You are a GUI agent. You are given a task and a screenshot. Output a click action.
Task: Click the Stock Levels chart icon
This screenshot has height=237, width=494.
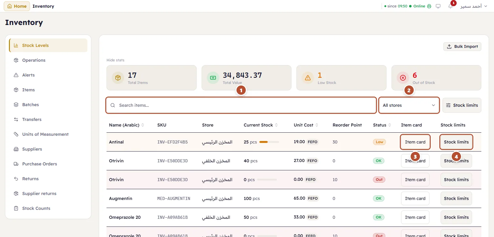tap(16, 45)
